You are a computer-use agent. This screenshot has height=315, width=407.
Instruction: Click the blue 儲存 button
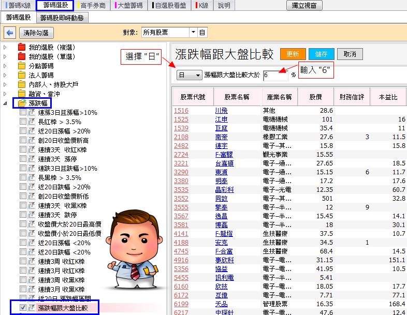[321, 54]
